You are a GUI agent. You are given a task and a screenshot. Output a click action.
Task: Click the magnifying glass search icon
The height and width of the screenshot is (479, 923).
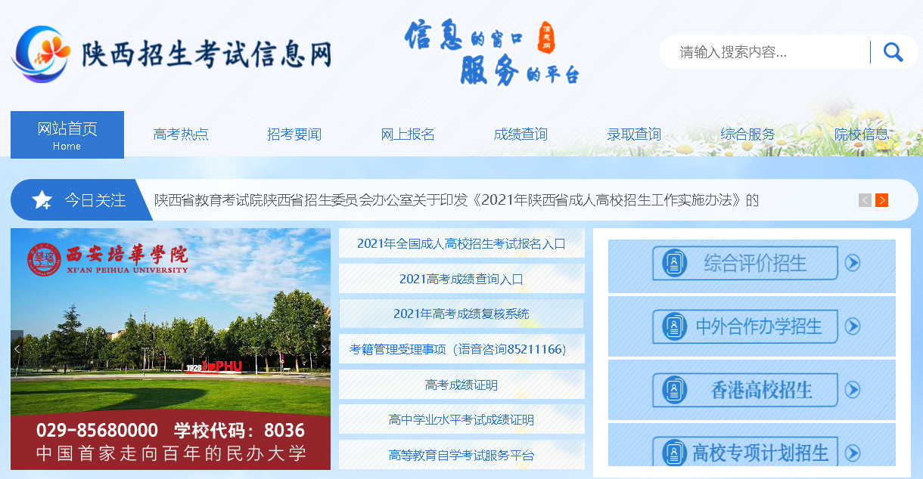[893, 52]
